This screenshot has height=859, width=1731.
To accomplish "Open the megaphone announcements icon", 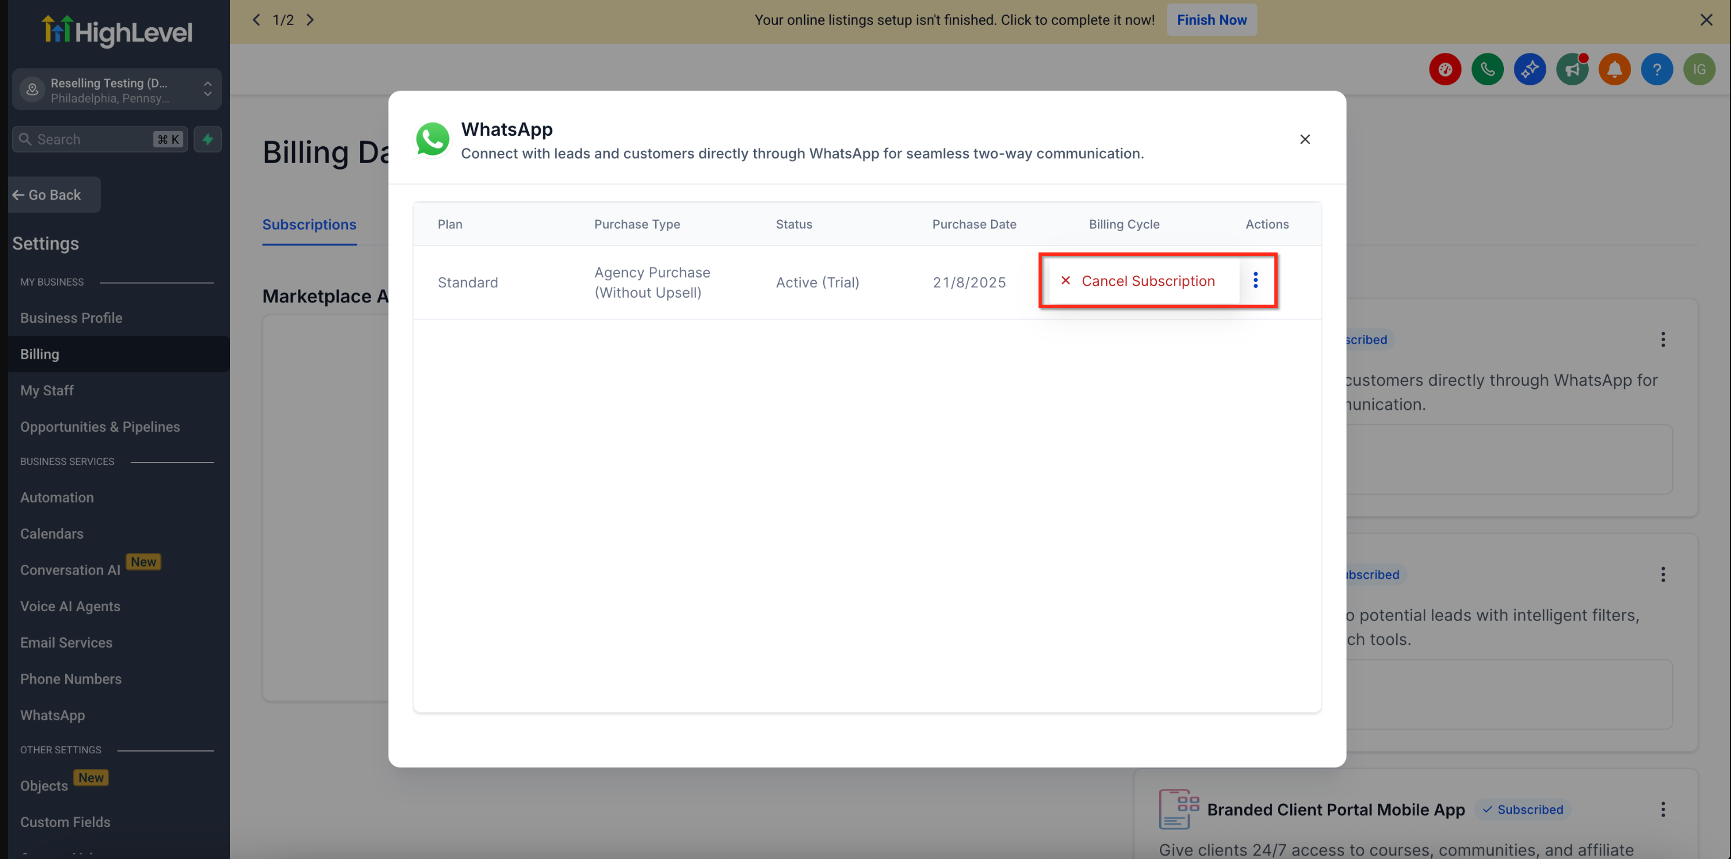I will (x=1572, y=69).
